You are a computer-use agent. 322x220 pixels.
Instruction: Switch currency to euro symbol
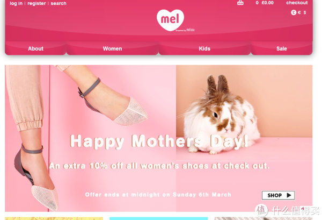pyautogui.click(x=299, y=12)
